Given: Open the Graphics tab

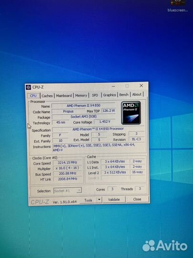Looking at the screenshot, I should pos(110,95).
